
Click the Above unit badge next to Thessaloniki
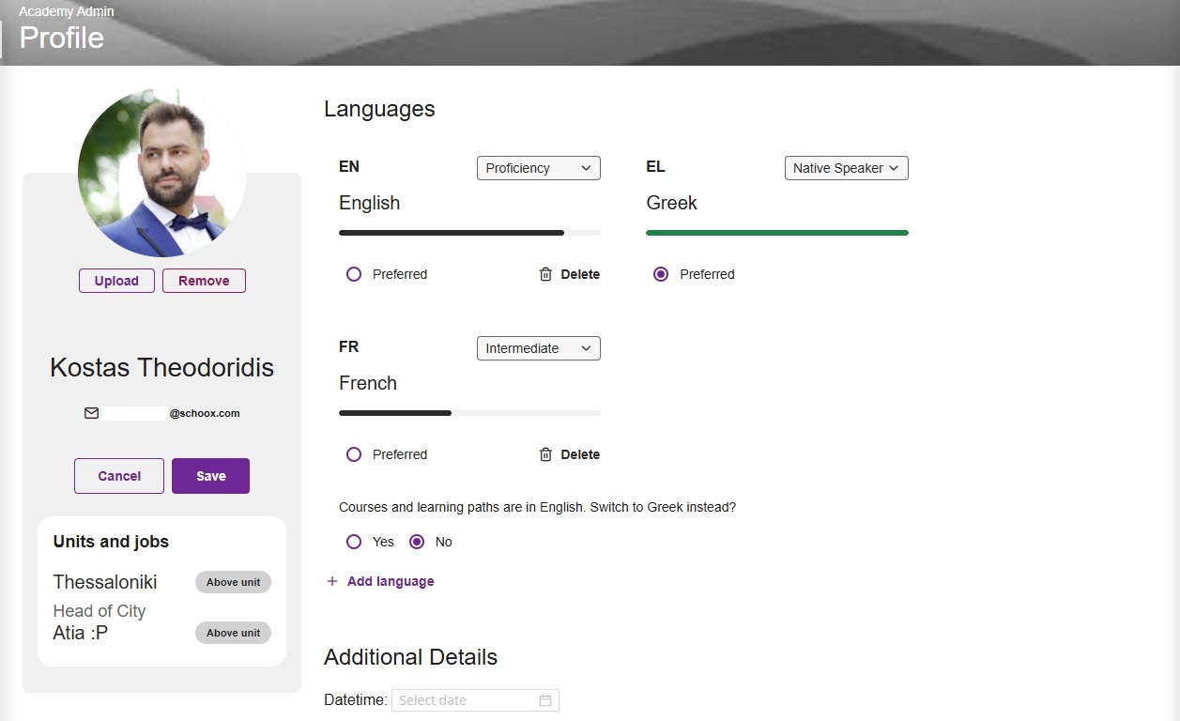233,582
